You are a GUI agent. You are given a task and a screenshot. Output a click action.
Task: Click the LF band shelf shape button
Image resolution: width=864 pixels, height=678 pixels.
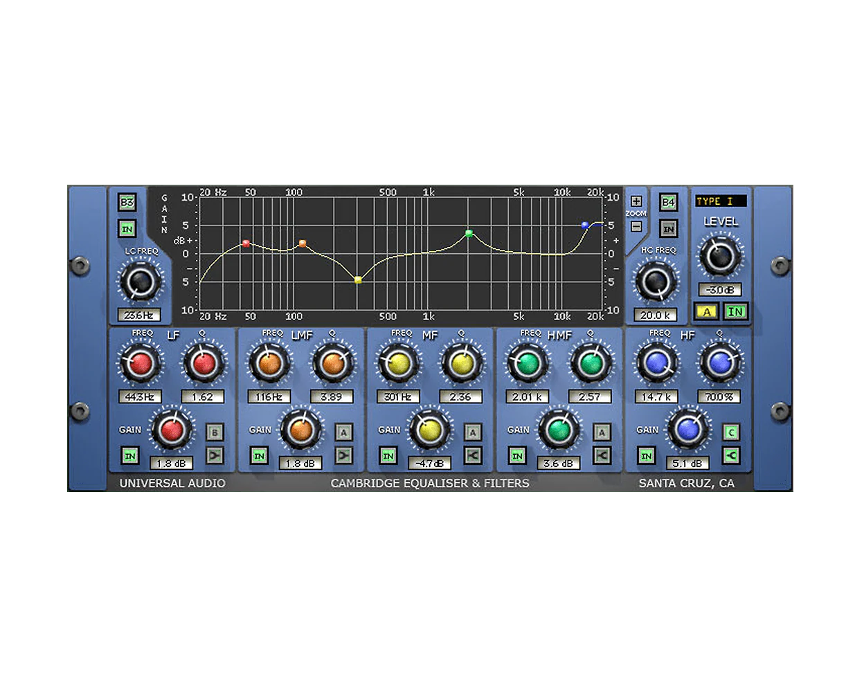click(x=215, y=455)
